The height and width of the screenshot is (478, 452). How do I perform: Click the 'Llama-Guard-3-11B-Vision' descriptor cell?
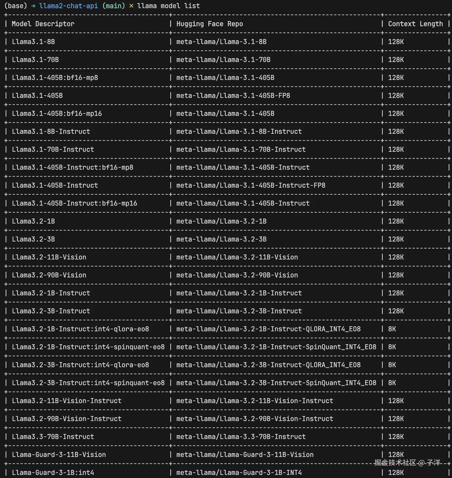59,455
